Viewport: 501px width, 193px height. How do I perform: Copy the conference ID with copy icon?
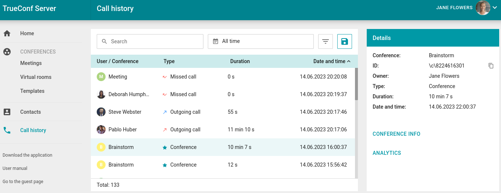(491, 66)
